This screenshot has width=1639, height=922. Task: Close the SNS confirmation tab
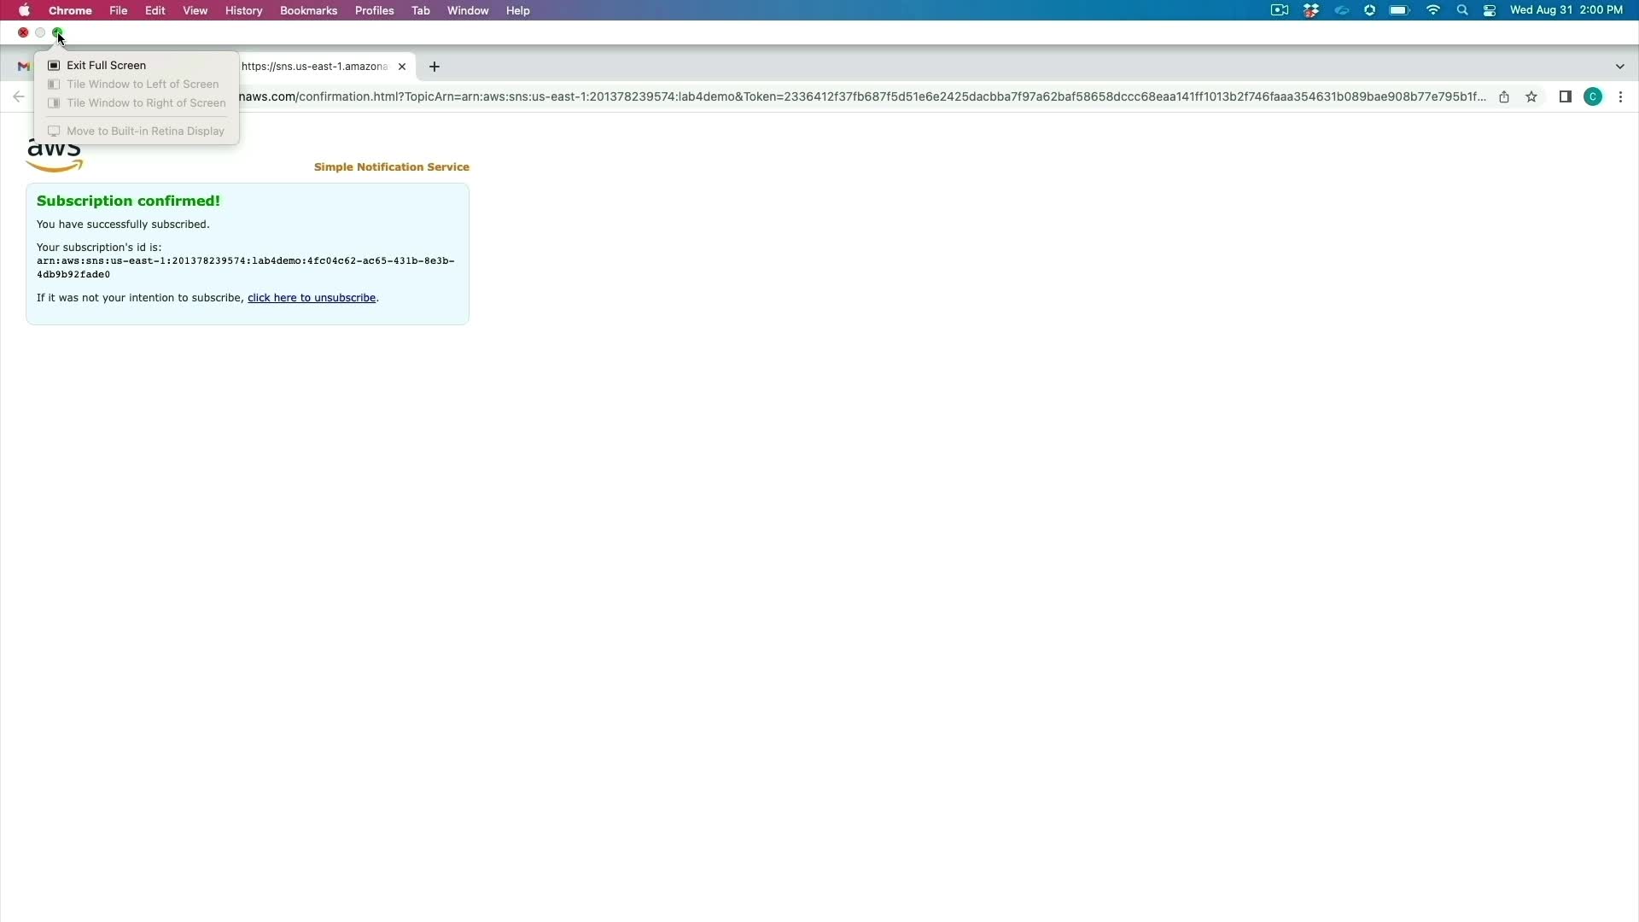click(402, 67)
